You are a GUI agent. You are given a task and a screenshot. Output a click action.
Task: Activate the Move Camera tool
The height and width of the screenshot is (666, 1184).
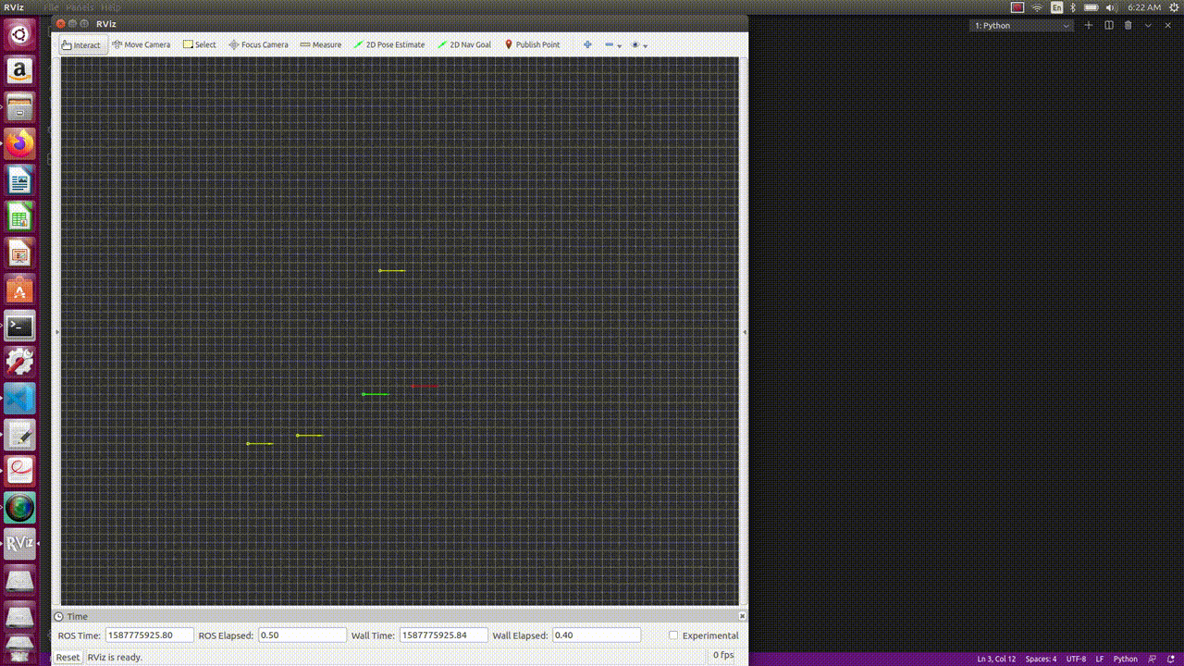142,44
